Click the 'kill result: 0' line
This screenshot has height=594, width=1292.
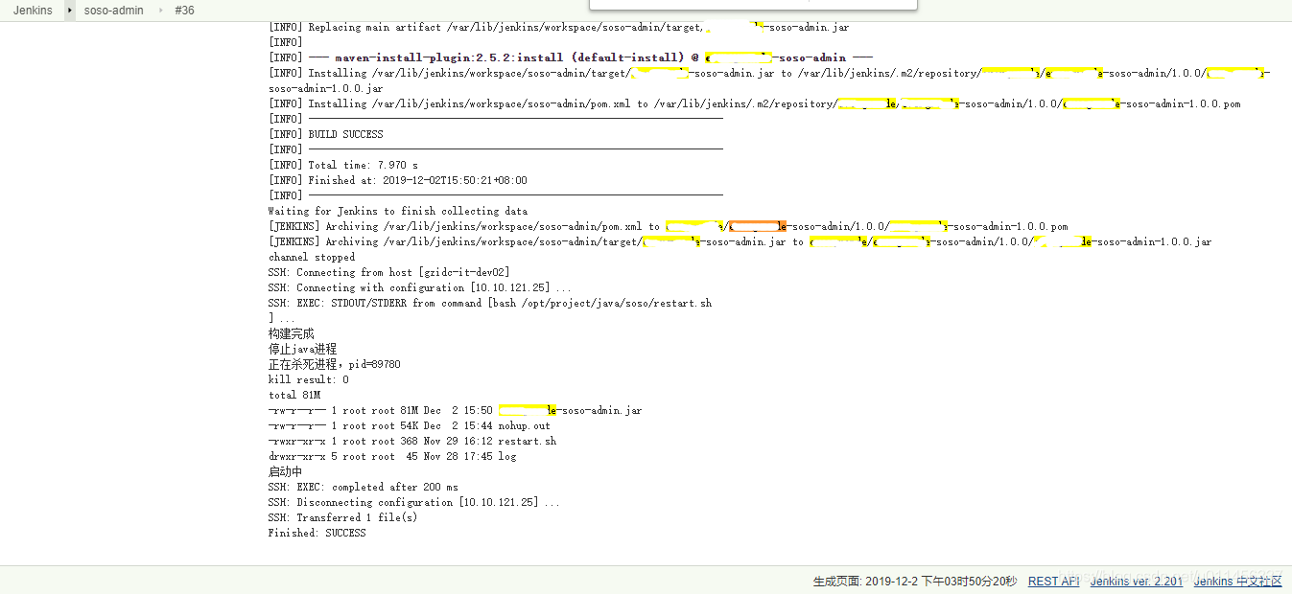tap(309, 379)
